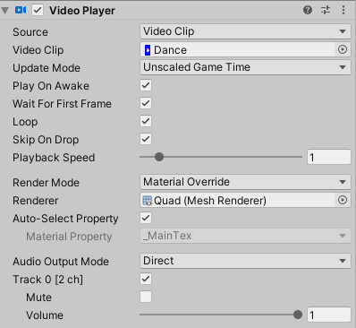356x328 pixels.
Task: Click the Quad Mesh Renderer icon
Action: [x=148, y=201]
